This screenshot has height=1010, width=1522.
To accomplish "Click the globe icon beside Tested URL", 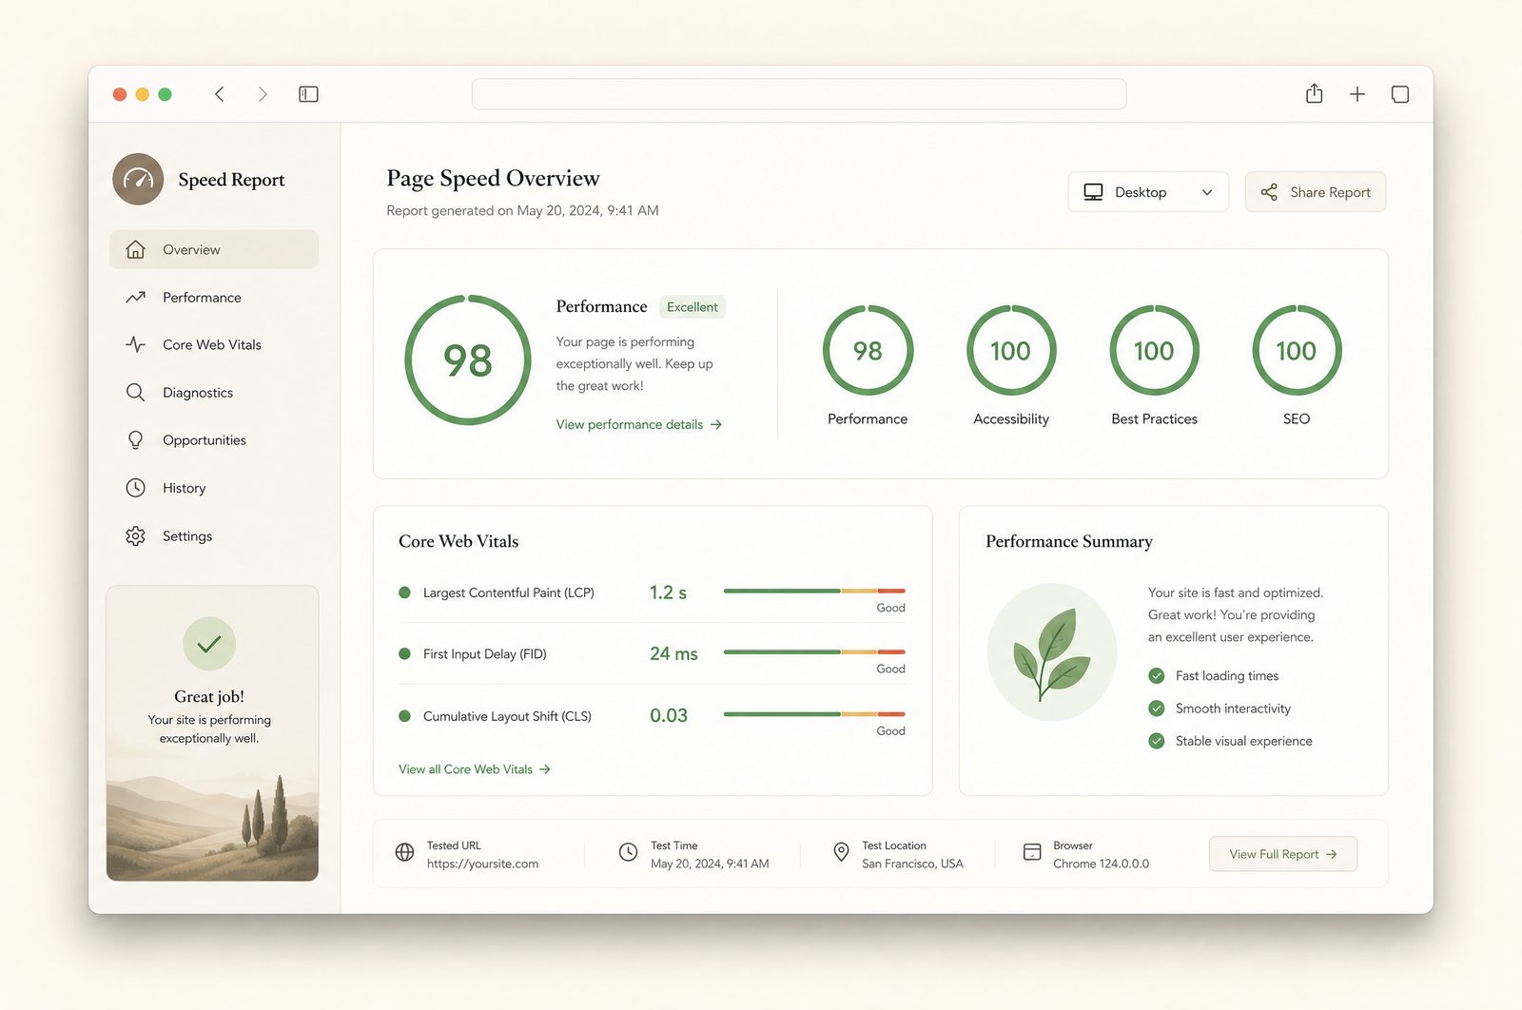I will click(404, 852).
